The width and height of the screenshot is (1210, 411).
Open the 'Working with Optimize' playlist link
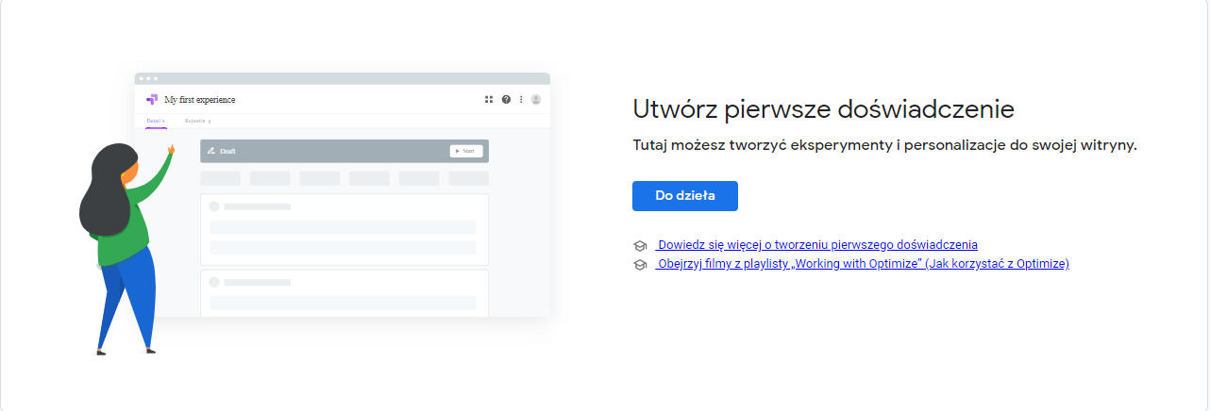click(x=862, y=264)
